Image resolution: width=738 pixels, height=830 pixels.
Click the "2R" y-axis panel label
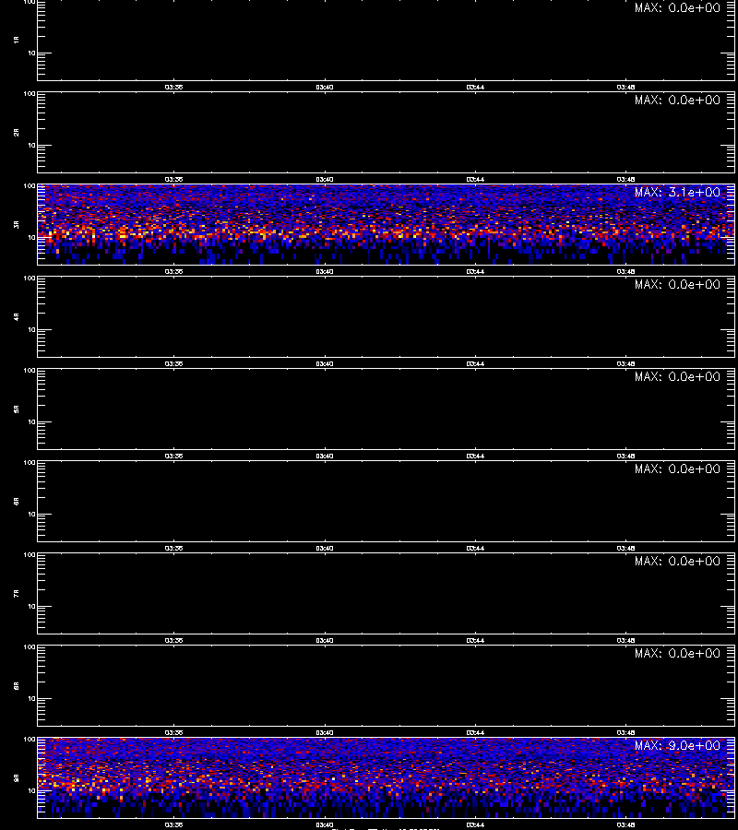coord(17,132)
